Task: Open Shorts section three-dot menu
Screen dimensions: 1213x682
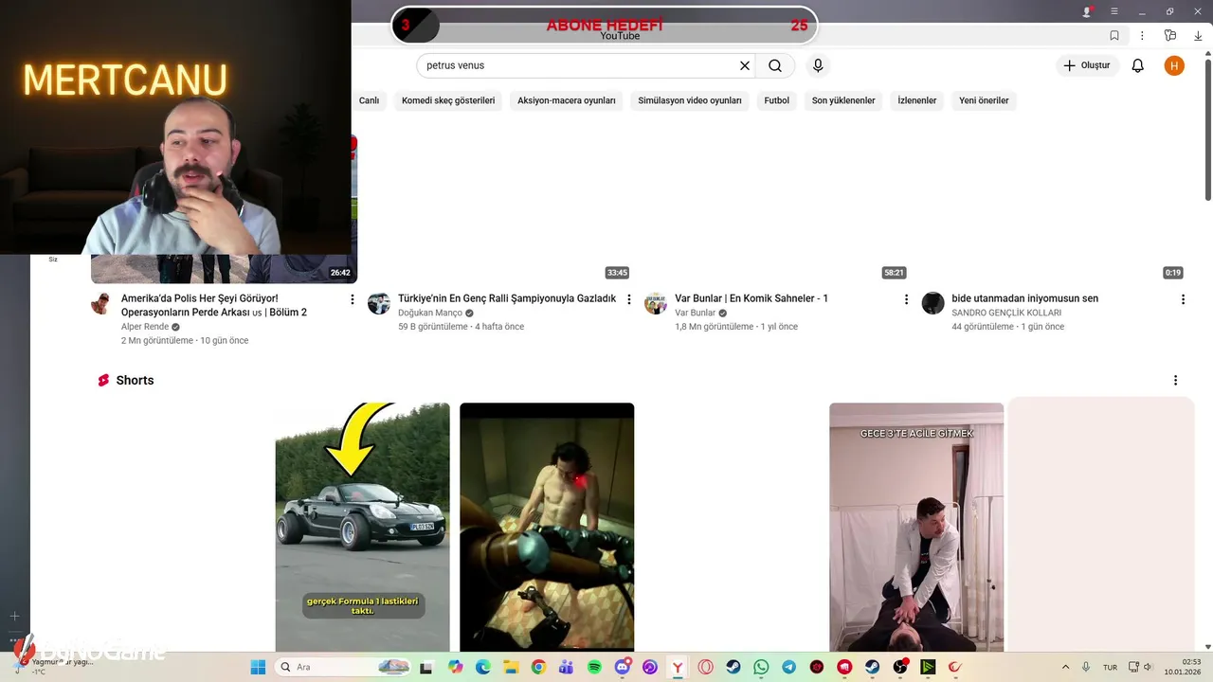Action: (1175, 380)
